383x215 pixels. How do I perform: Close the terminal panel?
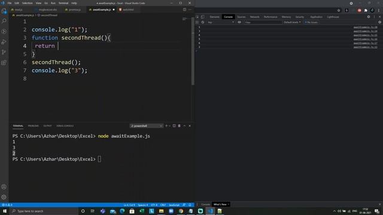(x=190, y=126)
